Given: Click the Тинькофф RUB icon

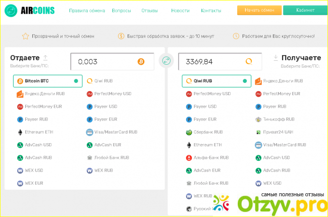Looking at the screenshot, I should 258,119.
